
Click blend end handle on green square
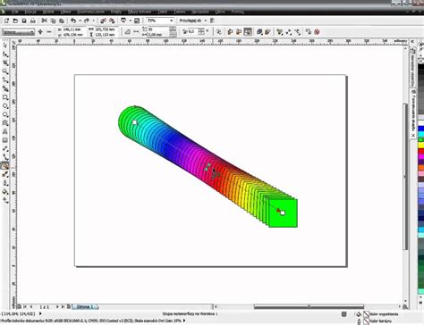pyautogui.click(x=283, y=212)
